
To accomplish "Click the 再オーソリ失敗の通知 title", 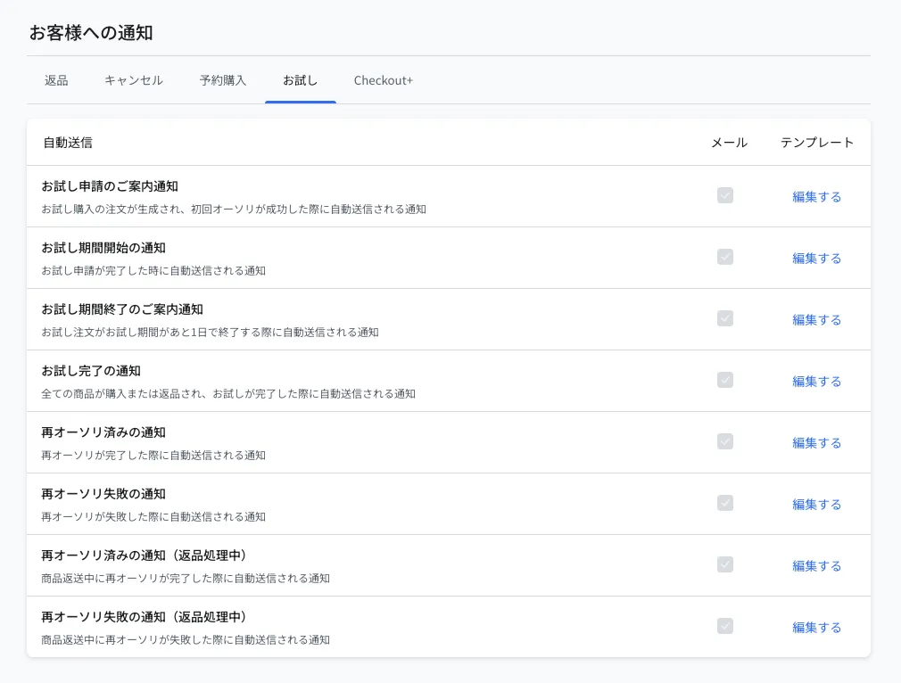I will pos(103,493).
